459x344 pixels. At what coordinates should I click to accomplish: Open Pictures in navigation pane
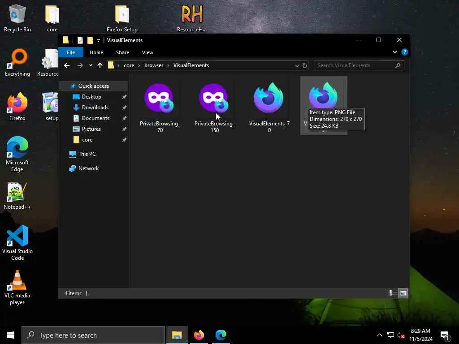pyautogui.click(x=91, y=129)
